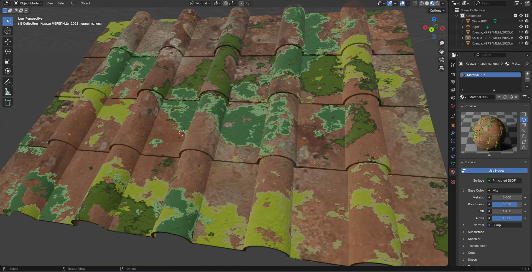This screenshot has height=272, width=532.
Task: Switch to wireframe viewport shading
Action: pos(422,3)
